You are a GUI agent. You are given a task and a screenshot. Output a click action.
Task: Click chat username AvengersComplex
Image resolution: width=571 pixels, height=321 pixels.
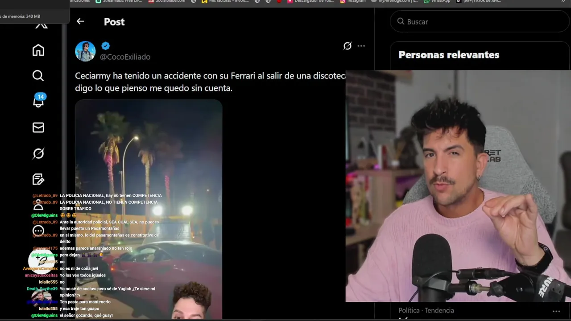pos(40,268)
